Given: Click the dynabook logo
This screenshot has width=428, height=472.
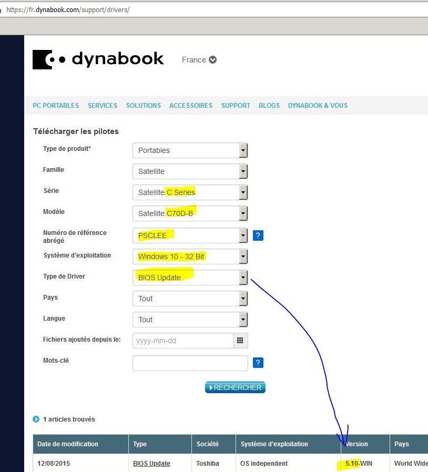Looking at the screenshot, I should [98, 59].
